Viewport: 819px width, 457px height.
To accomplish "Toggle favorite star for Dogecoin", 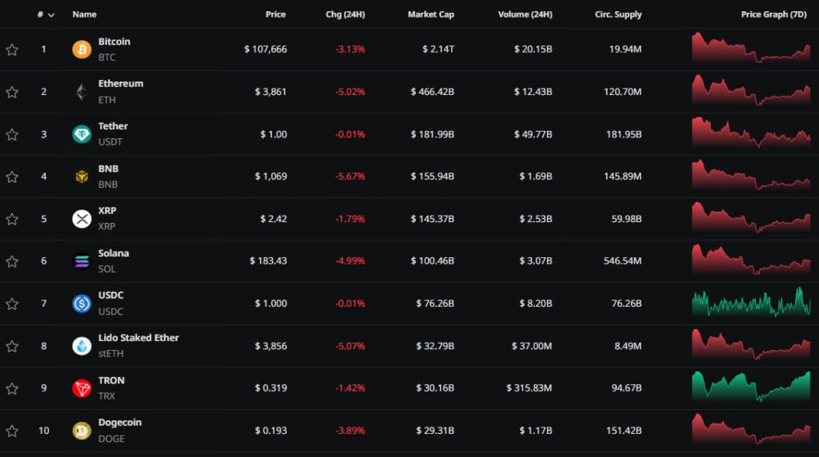I will coord(12,431).
